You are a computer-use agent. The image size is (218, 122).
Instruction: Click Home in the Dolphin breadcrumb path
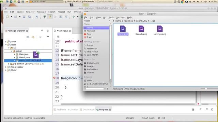118,21
